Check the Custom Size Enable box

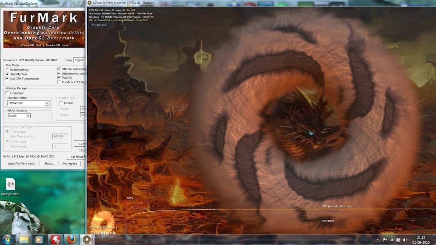pyautogui.click(x=61, y=103)
